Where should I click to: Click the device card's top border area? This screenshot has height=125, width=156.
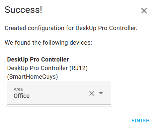tap(59, 53)
